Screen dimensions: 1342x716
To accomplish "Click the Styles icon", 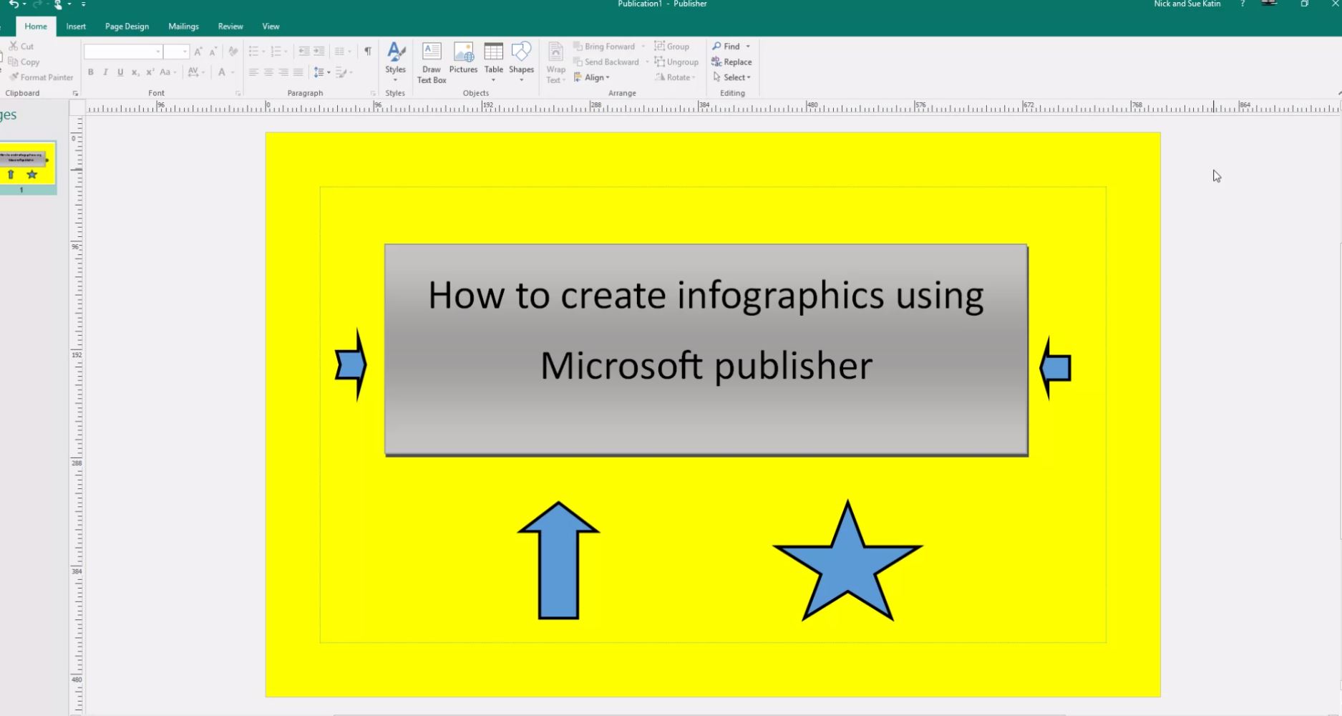I will click(395, 56).
